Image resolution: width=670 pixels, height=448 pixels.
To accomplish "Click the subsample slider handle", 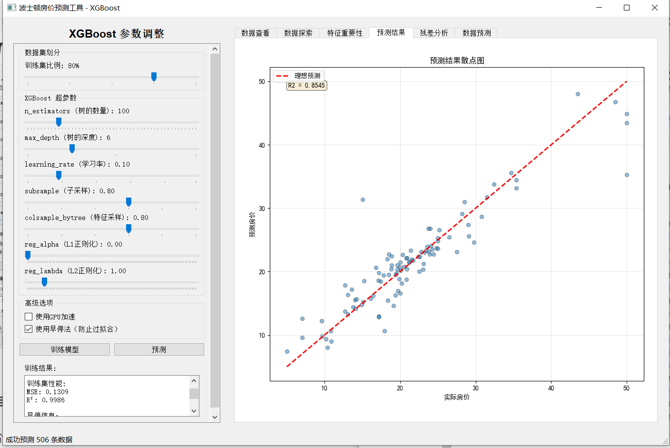I will 128,202.
